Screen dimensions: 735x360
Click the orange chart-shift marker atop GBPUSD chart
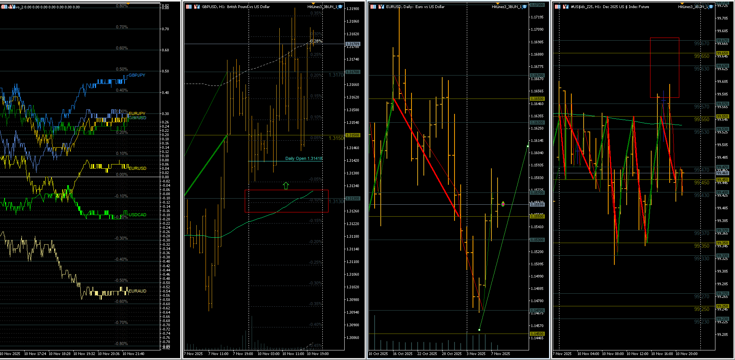(x=313, y=3)
